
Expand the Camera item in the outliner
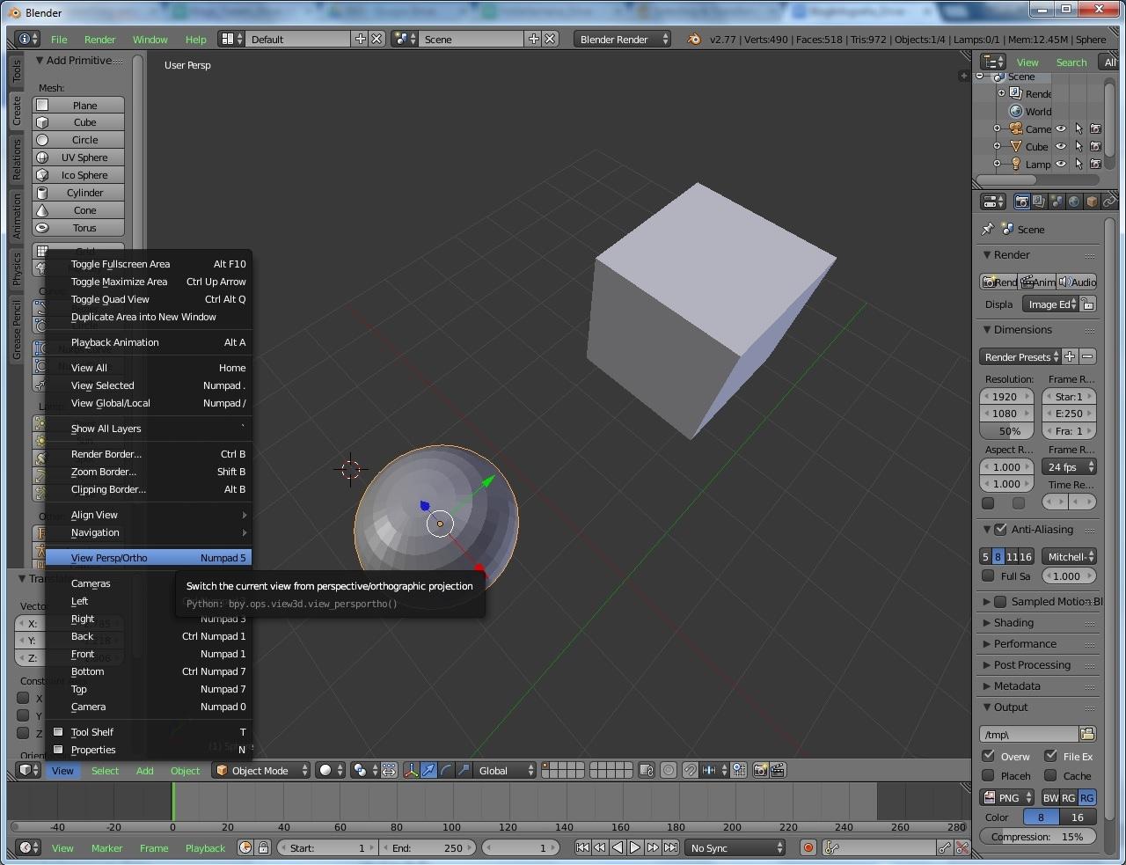997,128
